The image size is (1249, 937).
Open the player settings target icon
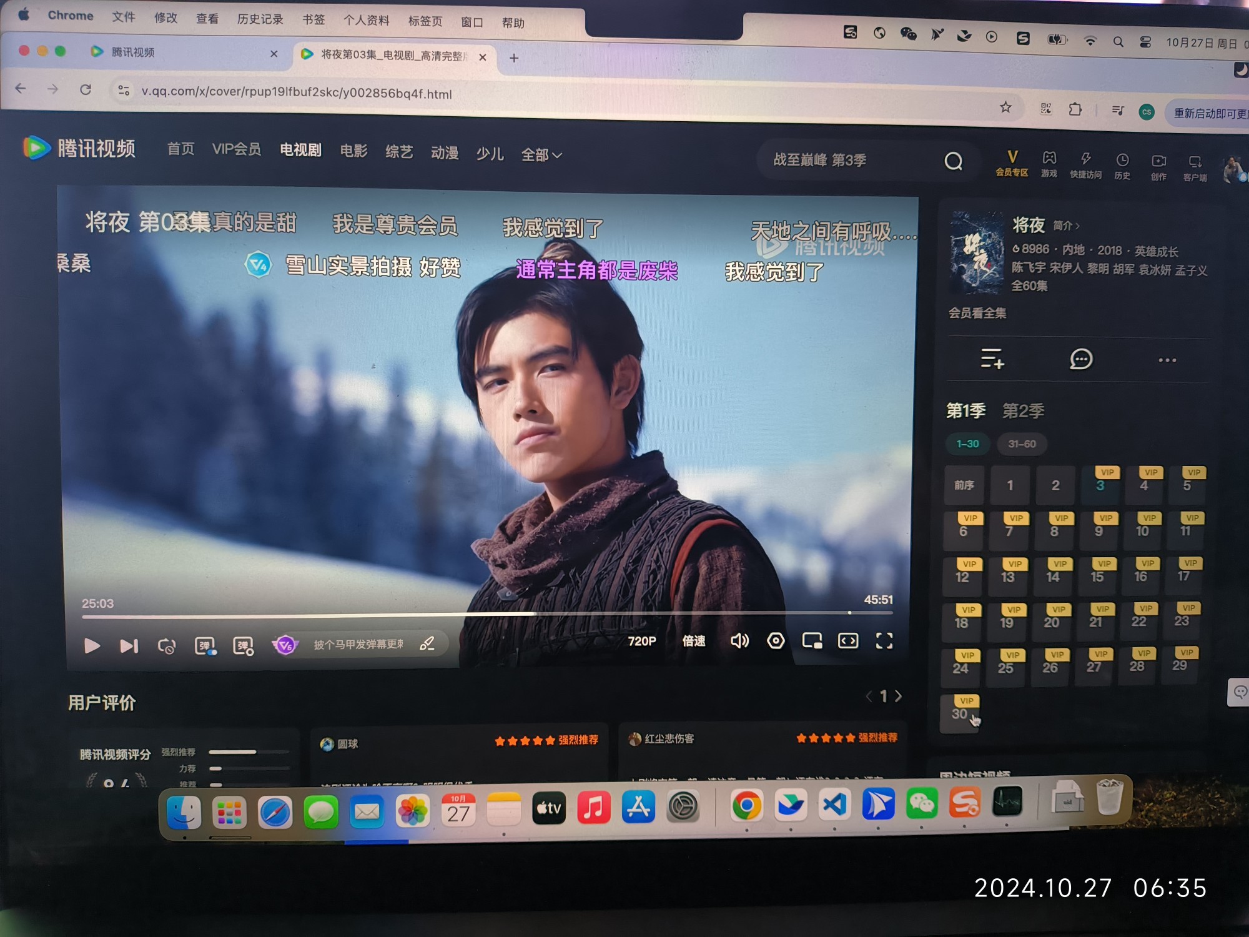click(x=776, y=640)
